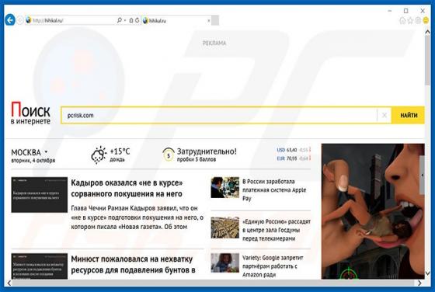Open Favorites star icon
The width and height of the screenshot is (435, 292).
(x=410, y=20)
